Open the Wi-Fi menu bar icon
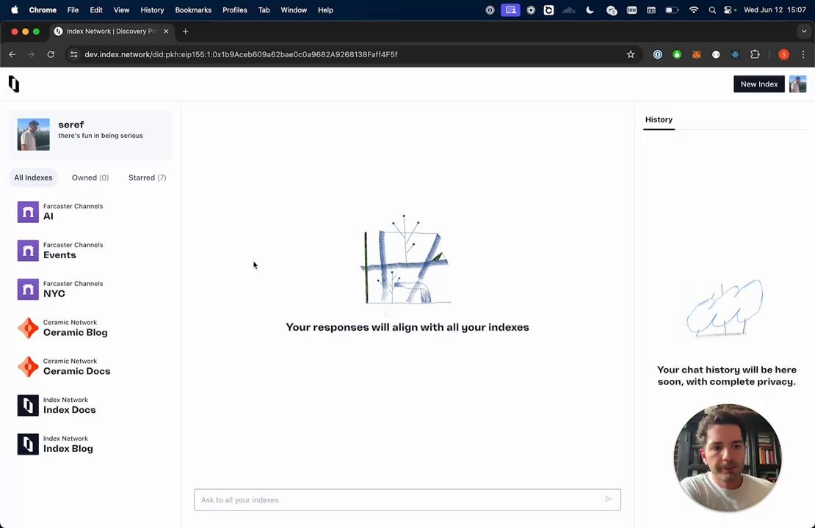This screenshot has width=815, height=528. tap(693, 10)
